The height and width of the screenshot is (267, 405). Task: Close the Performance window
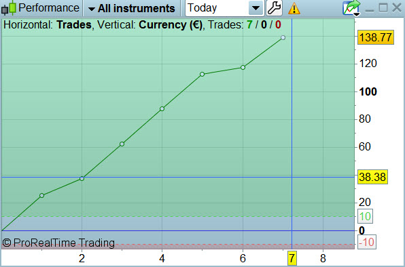pyautogui.click(x=396, y=7)
